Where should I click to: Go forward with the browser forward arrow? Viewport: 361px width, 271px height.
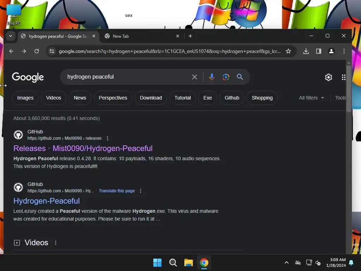24,51
